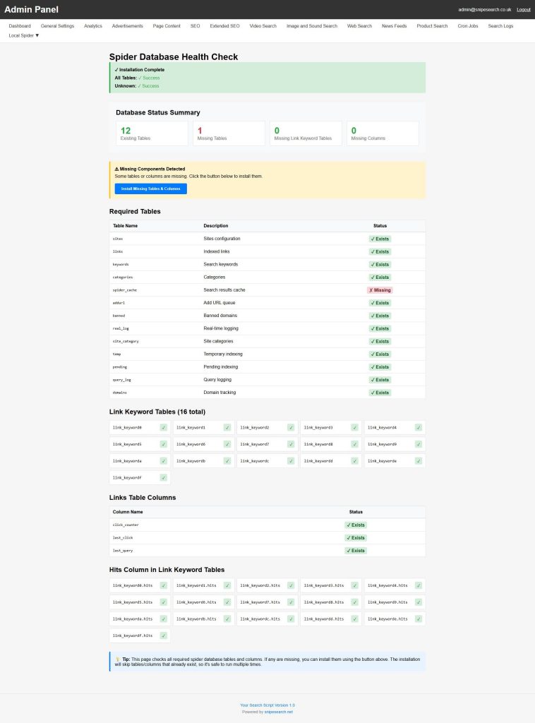Open the Extended SEO menu
Viewport: 535px width, 723px height.
(224, 26)
